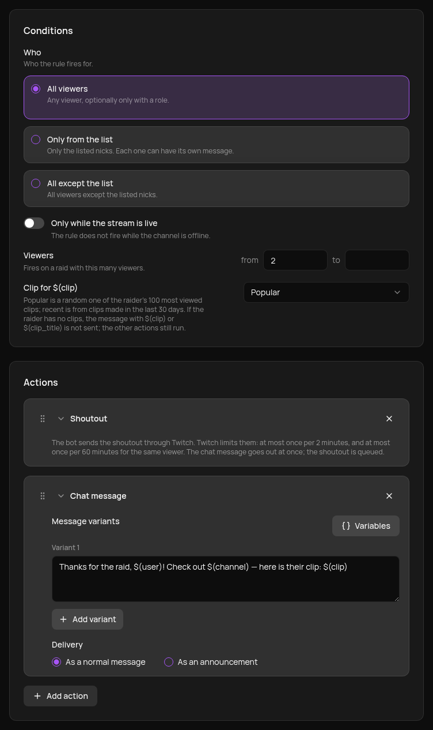This screenshot has width=433, height=730.
Task: Click the Delivery label
Action: click(67, 645)
